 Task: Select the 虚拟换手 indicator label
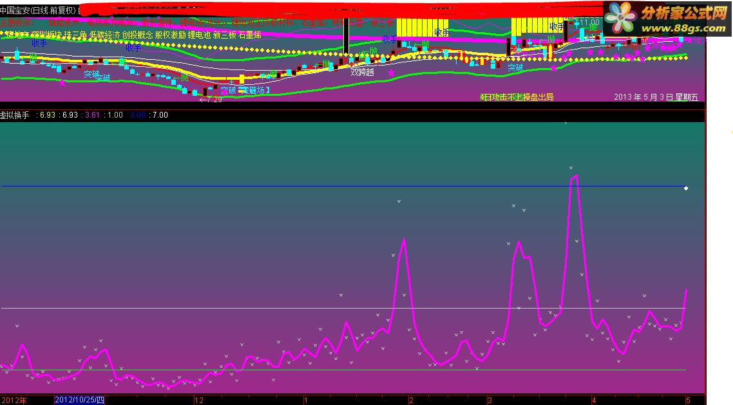[14, 115]
